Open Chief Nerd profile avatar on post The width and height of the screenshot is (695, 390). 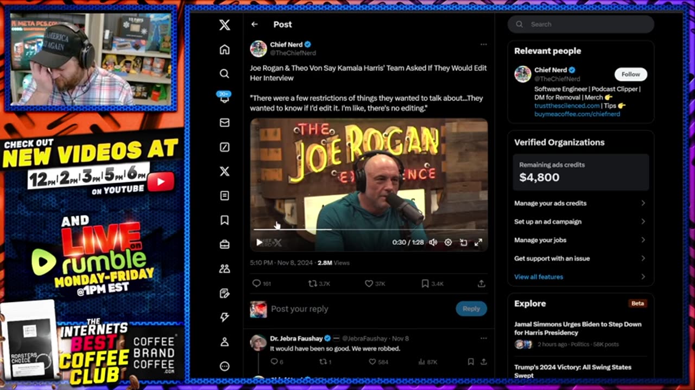pyautogui.click(x=258, y=49)
